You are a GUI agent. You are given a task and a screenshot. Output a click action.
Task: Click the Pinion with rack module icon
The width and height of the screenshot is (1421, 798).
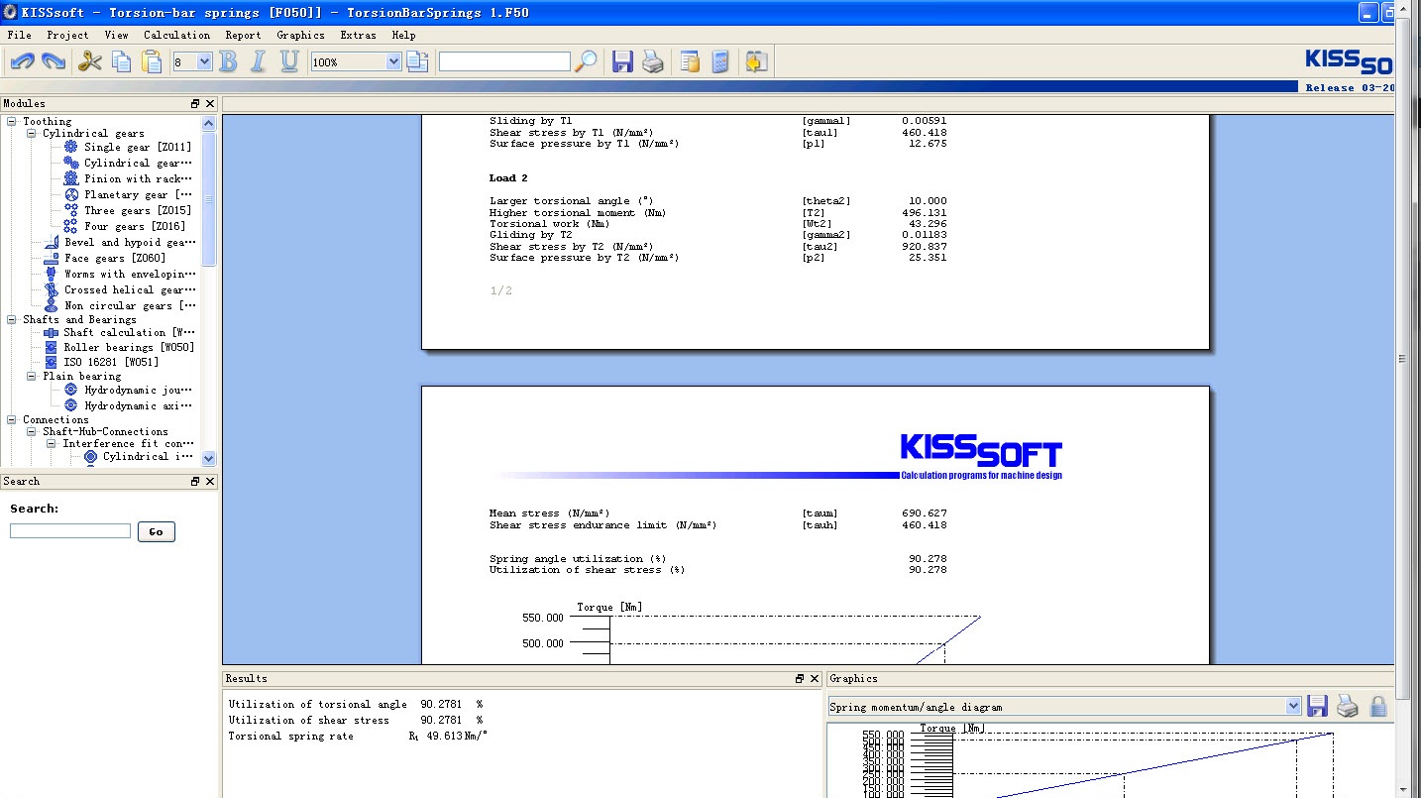point(71,178)
